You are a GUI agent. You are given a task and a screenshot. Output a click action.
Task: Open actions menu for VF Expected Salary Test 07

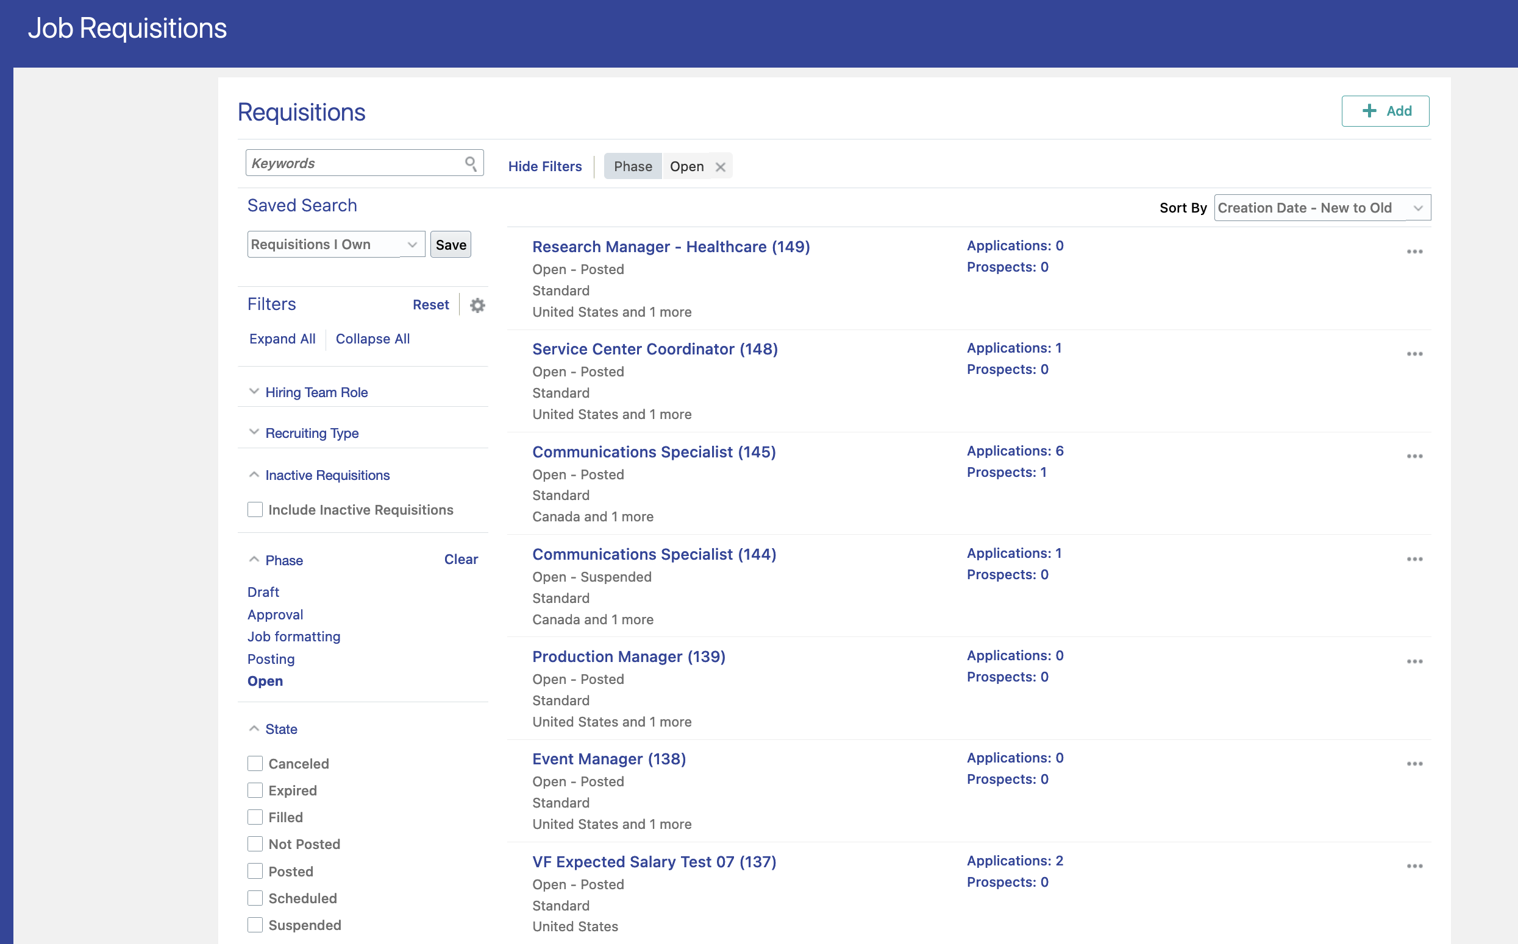[x=1415, y=866]
